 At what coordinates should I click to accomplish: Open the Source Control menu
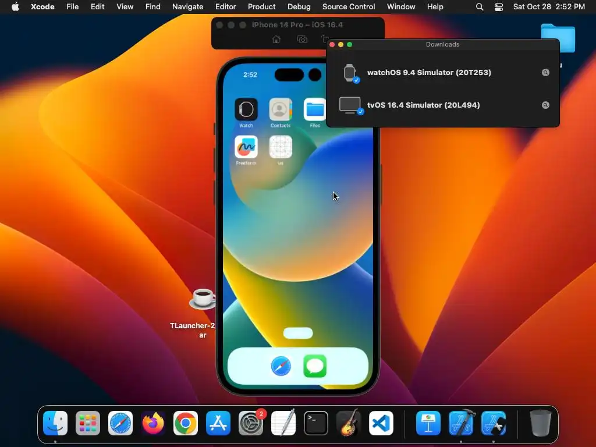point(349,6)
